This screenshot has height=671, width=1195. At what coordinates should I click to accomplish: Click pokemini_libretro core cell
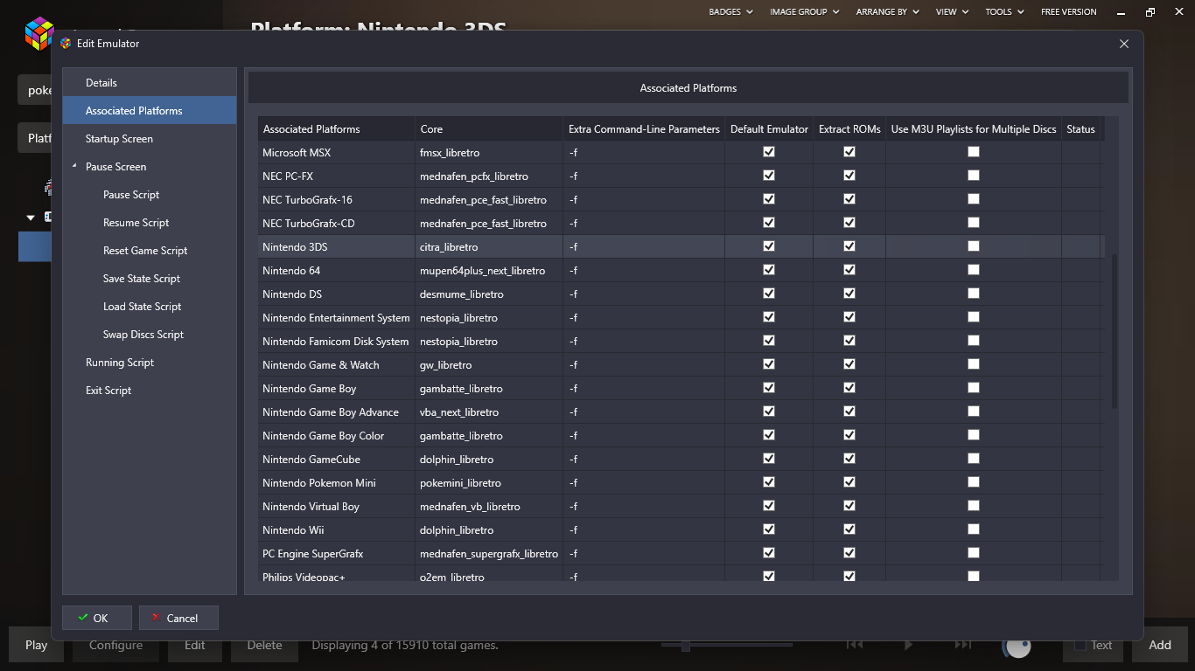489,482
